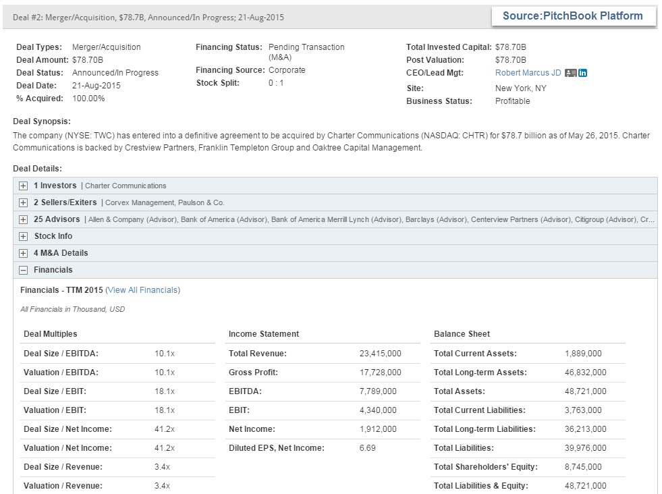Click the Deal Size / EBITDA value 10.1x
The image size is (662, 494).
165,354
